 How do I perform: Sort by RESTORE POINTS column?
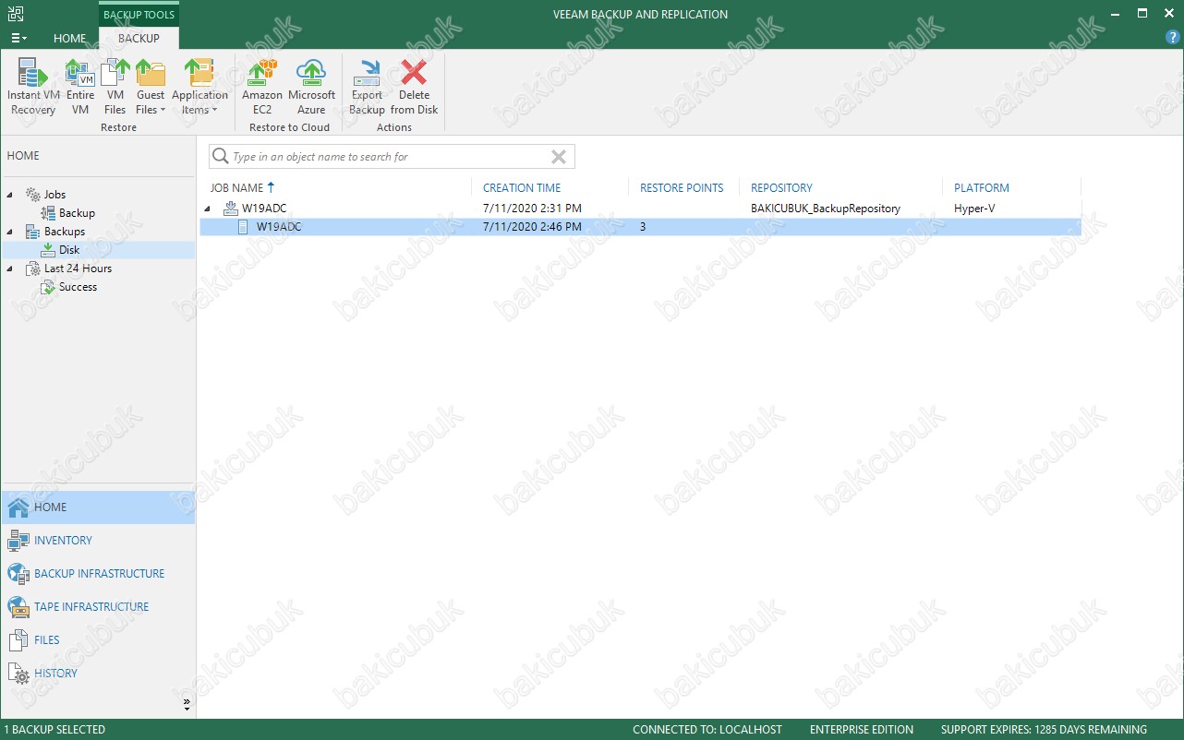pyautogui.click(x=683, y=187)
